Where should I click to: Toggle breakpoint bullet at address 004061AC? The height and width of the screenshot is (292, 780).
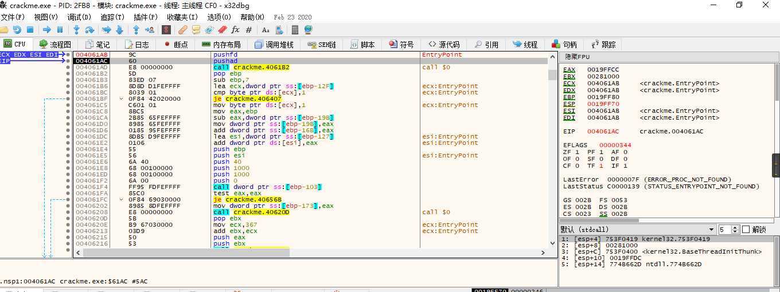tap(68, 61)
